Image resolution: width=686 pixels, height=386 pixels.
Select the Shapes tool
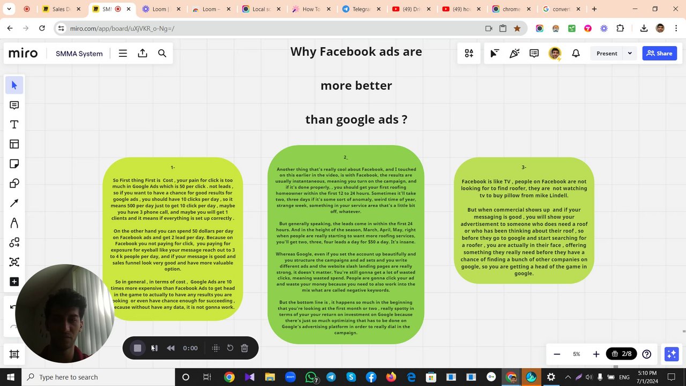[14, 183]
